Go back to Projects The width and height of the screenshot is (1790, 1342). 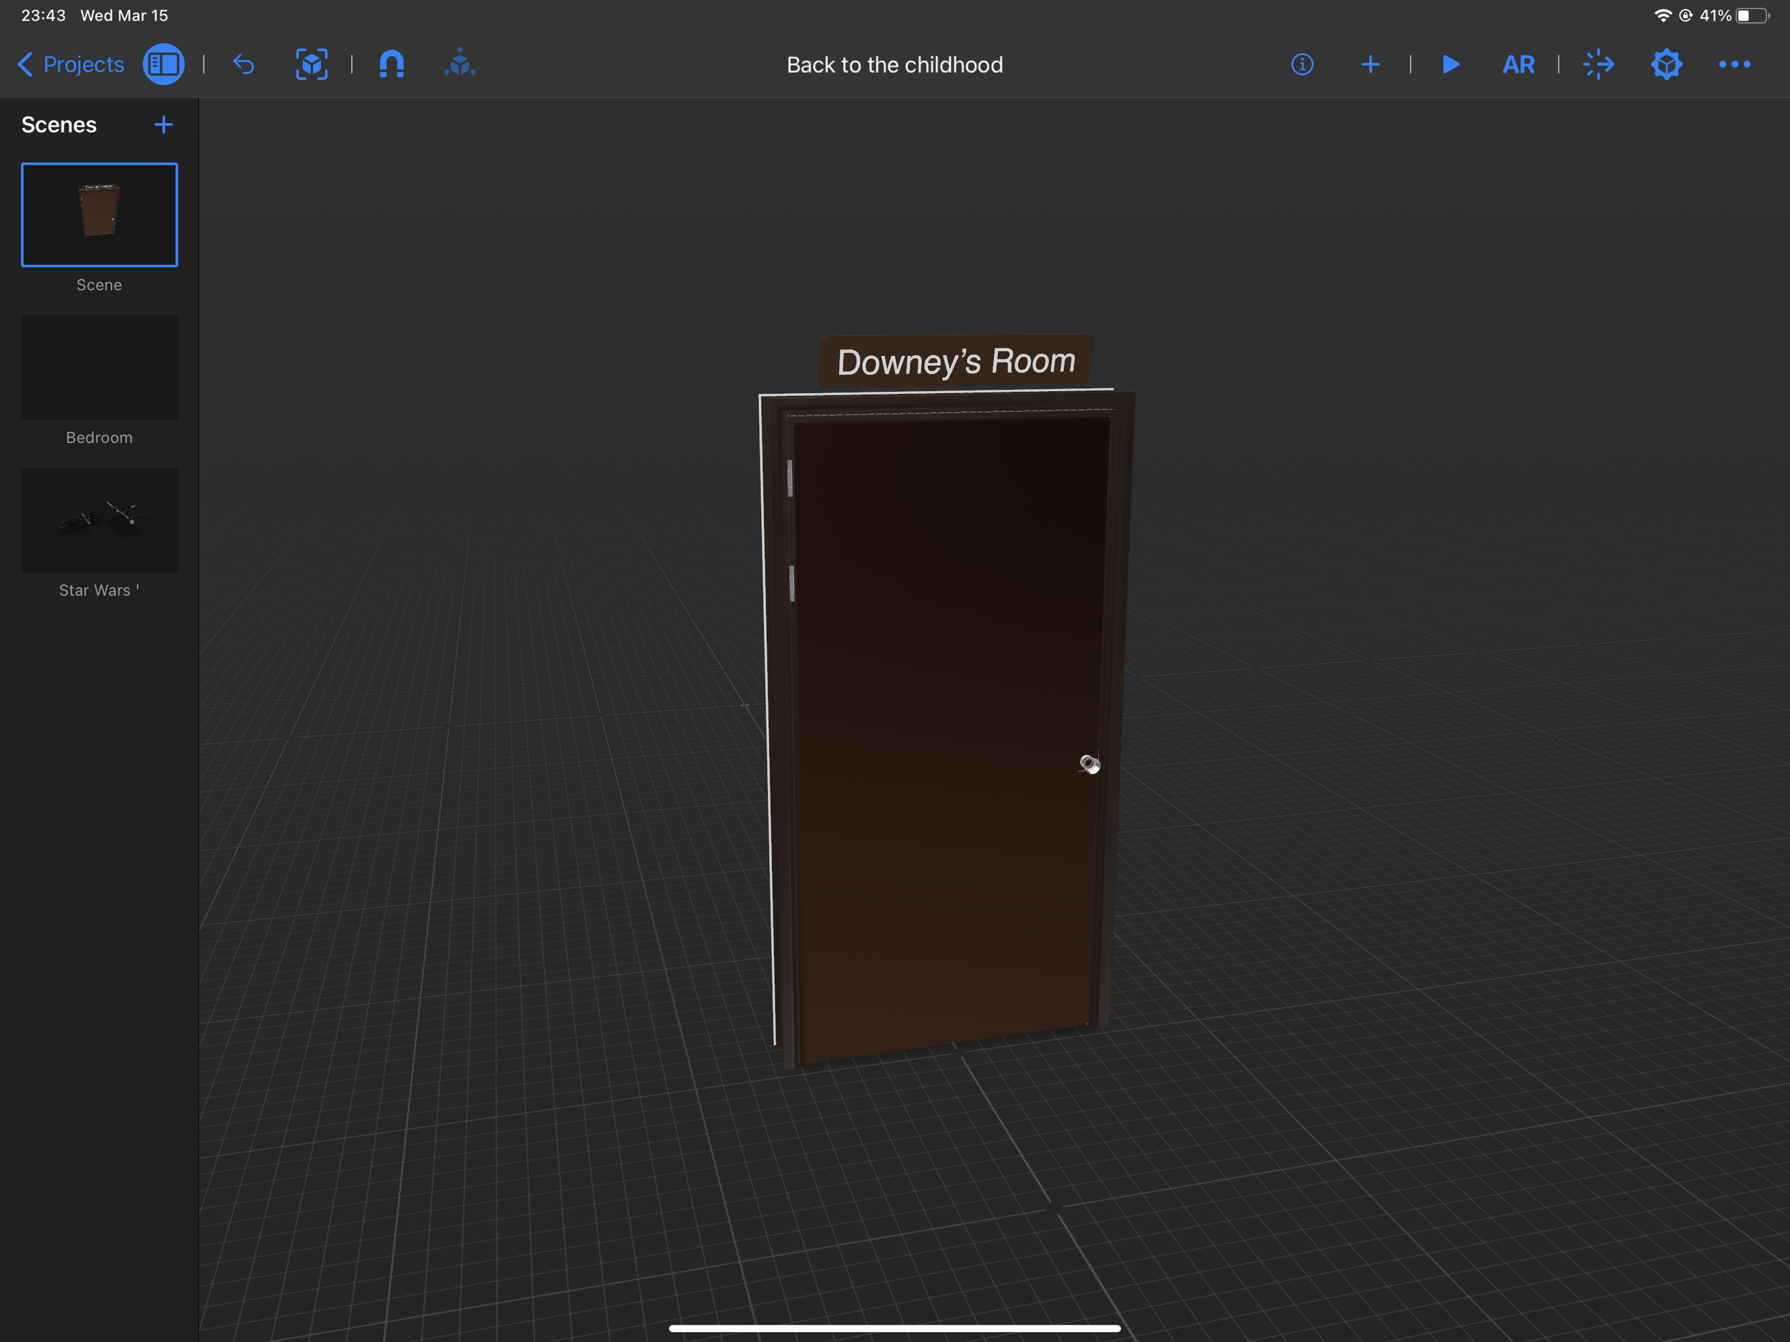[70, 64]
